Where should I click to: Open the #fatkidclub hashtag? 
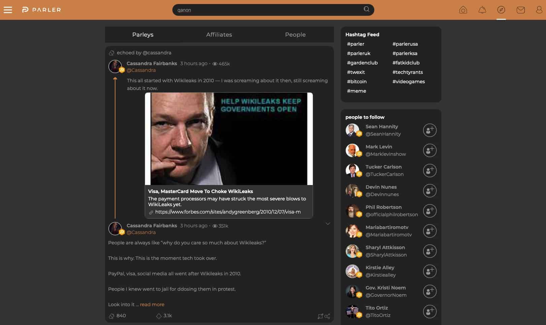pyautogui.click(x=406, y=63)
